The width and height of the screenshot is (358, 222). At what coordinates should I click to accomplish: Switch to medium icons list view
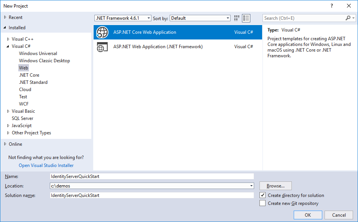[246, 18]
